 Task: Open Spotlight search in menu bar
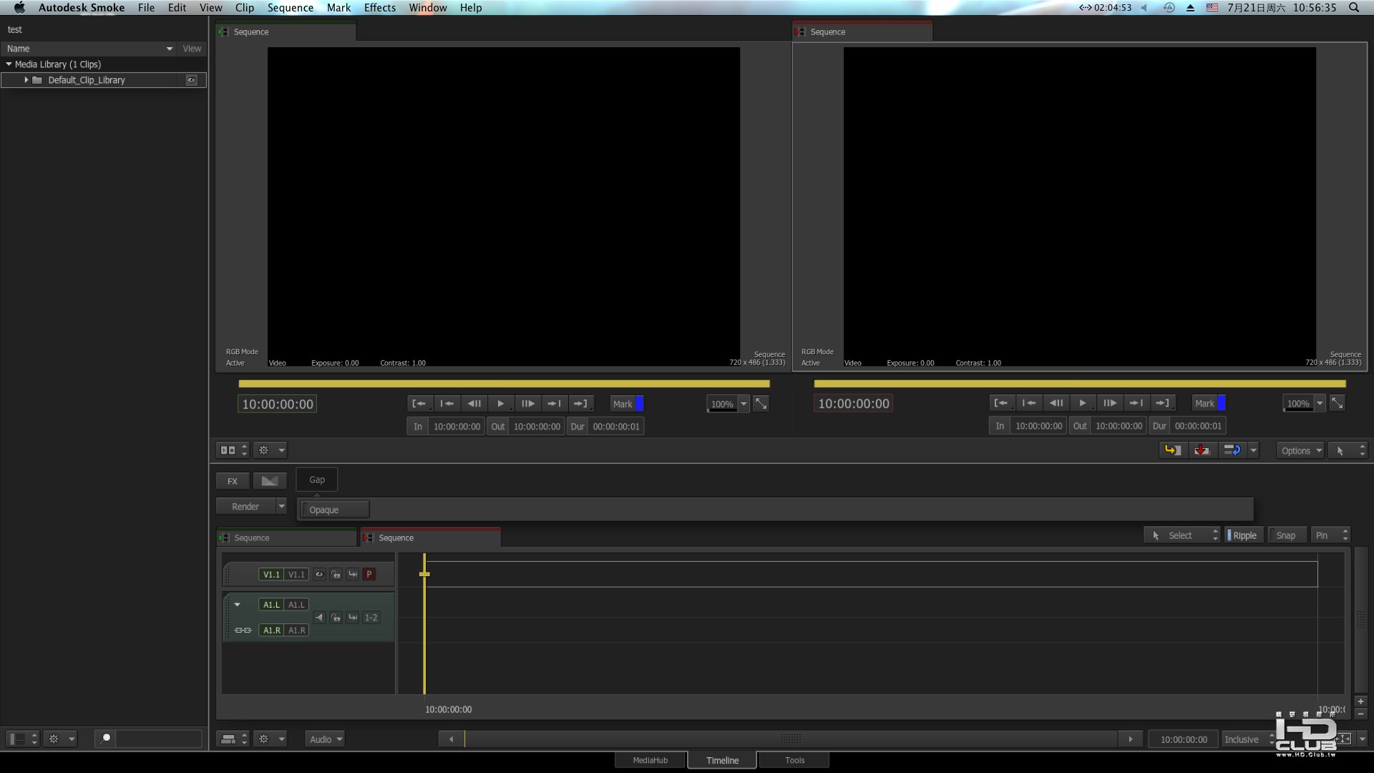[x=1354, y=8]
